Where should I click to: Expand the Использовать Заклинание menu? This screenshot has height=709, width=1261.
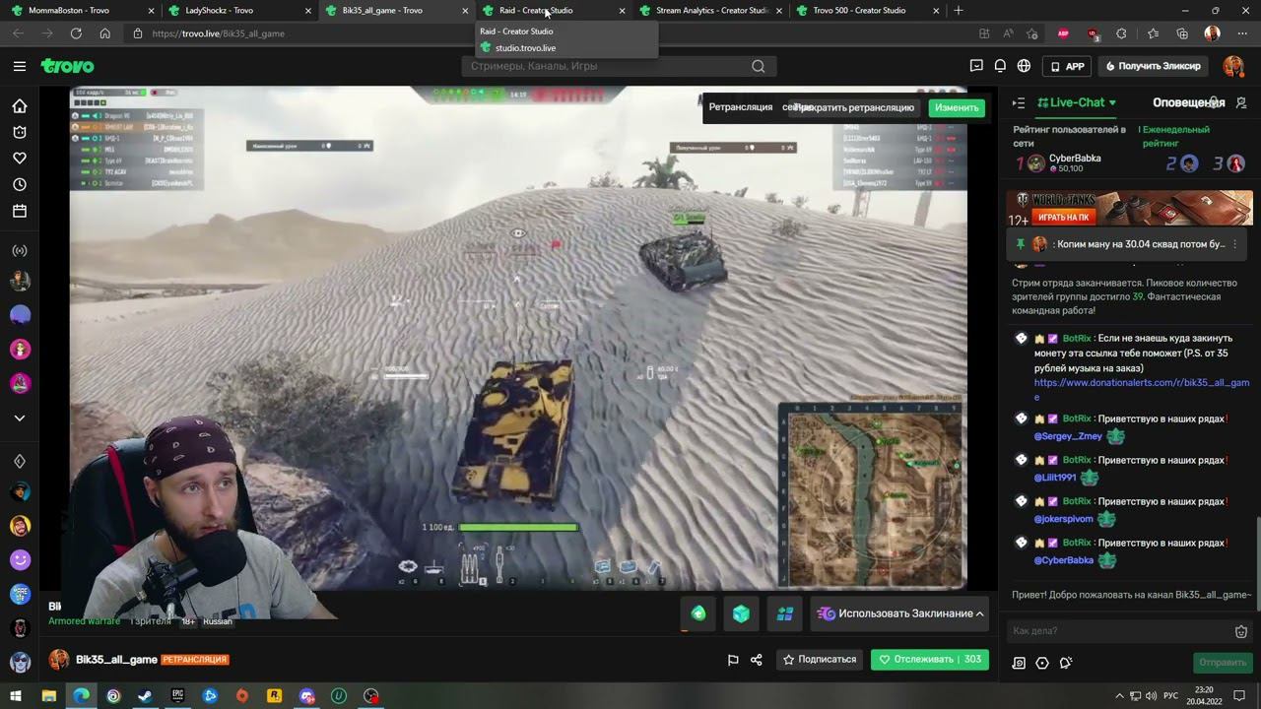click(900, 613)
